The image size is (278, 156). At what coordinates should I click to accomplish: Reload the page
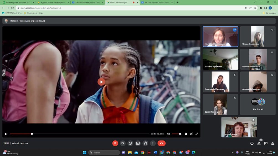[x=12, y=8]
